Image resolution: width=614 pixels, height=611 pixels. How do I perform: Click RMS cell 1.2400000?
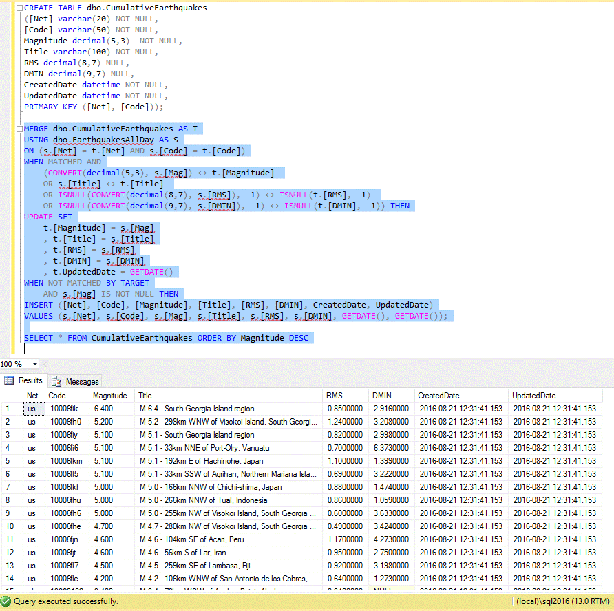(346, 422)
